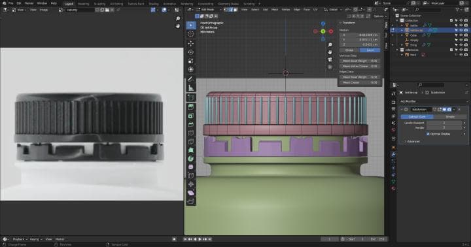Select the Transform tool
471x247 pixels.
[x=191, y=69]
